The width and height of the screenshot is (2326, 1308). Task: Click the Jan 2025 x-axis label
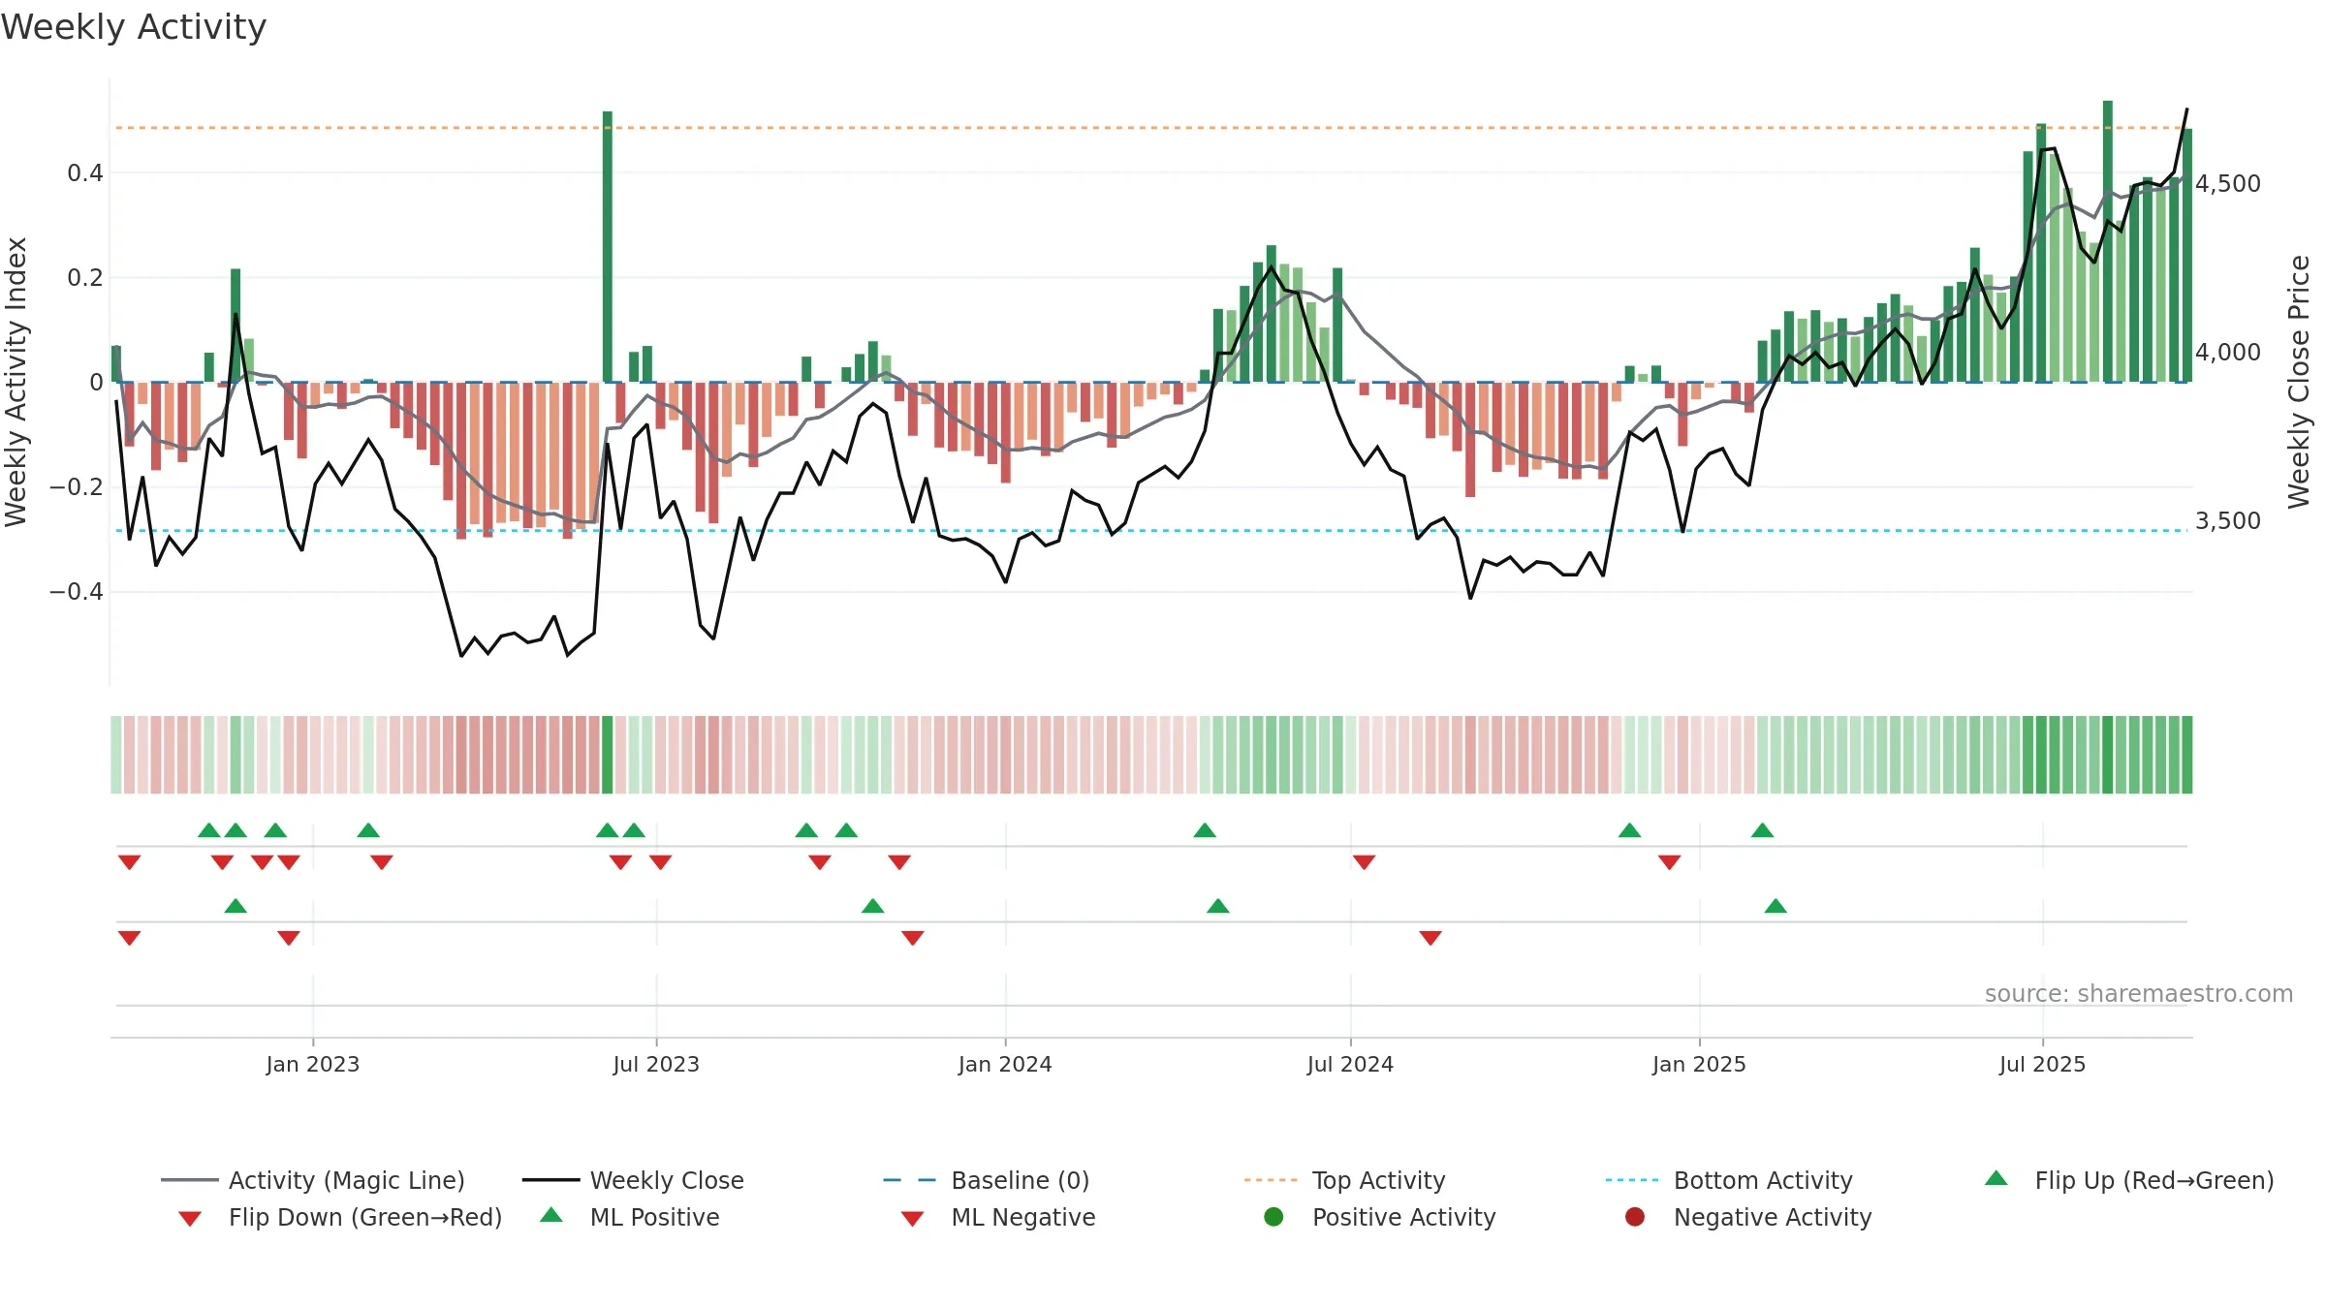(1699, 1064)
